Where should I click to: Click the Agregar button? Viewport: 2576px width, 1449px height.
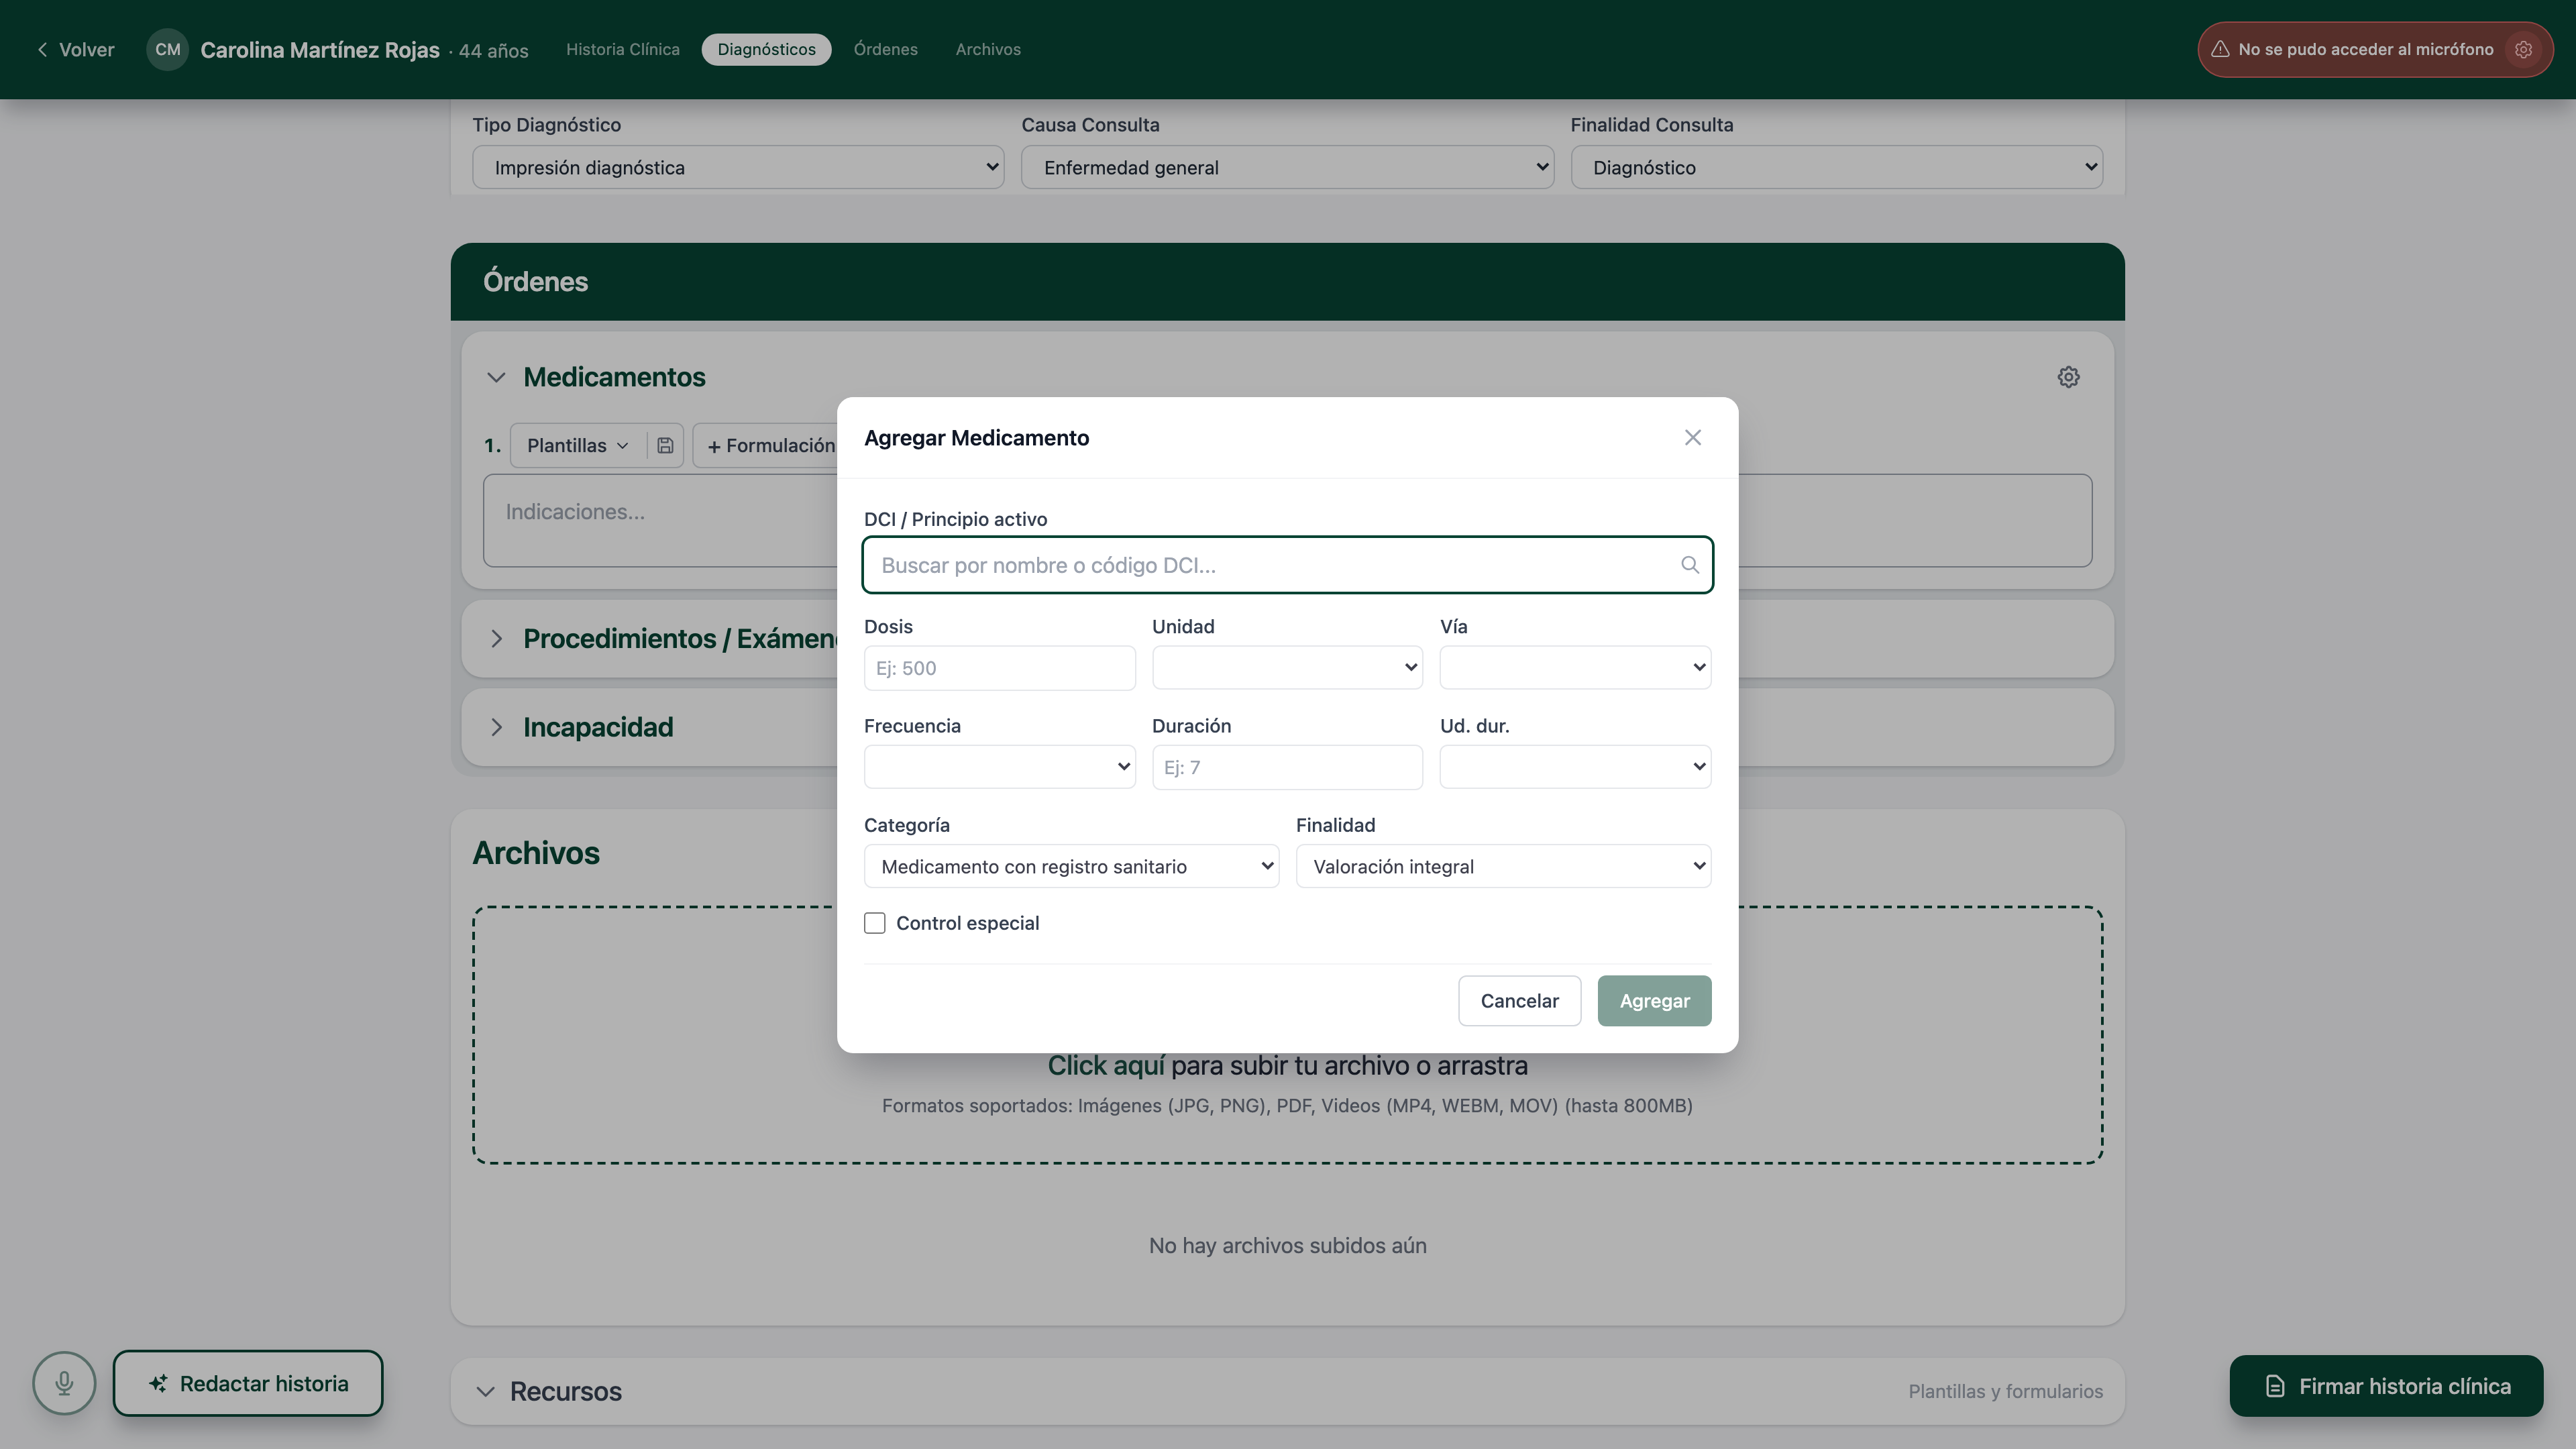1654,1001
